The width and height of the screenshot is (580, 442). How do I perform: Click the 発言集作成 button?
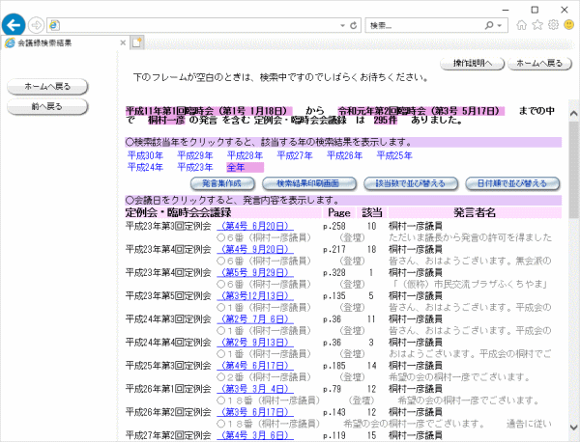(x=222, y=183)
